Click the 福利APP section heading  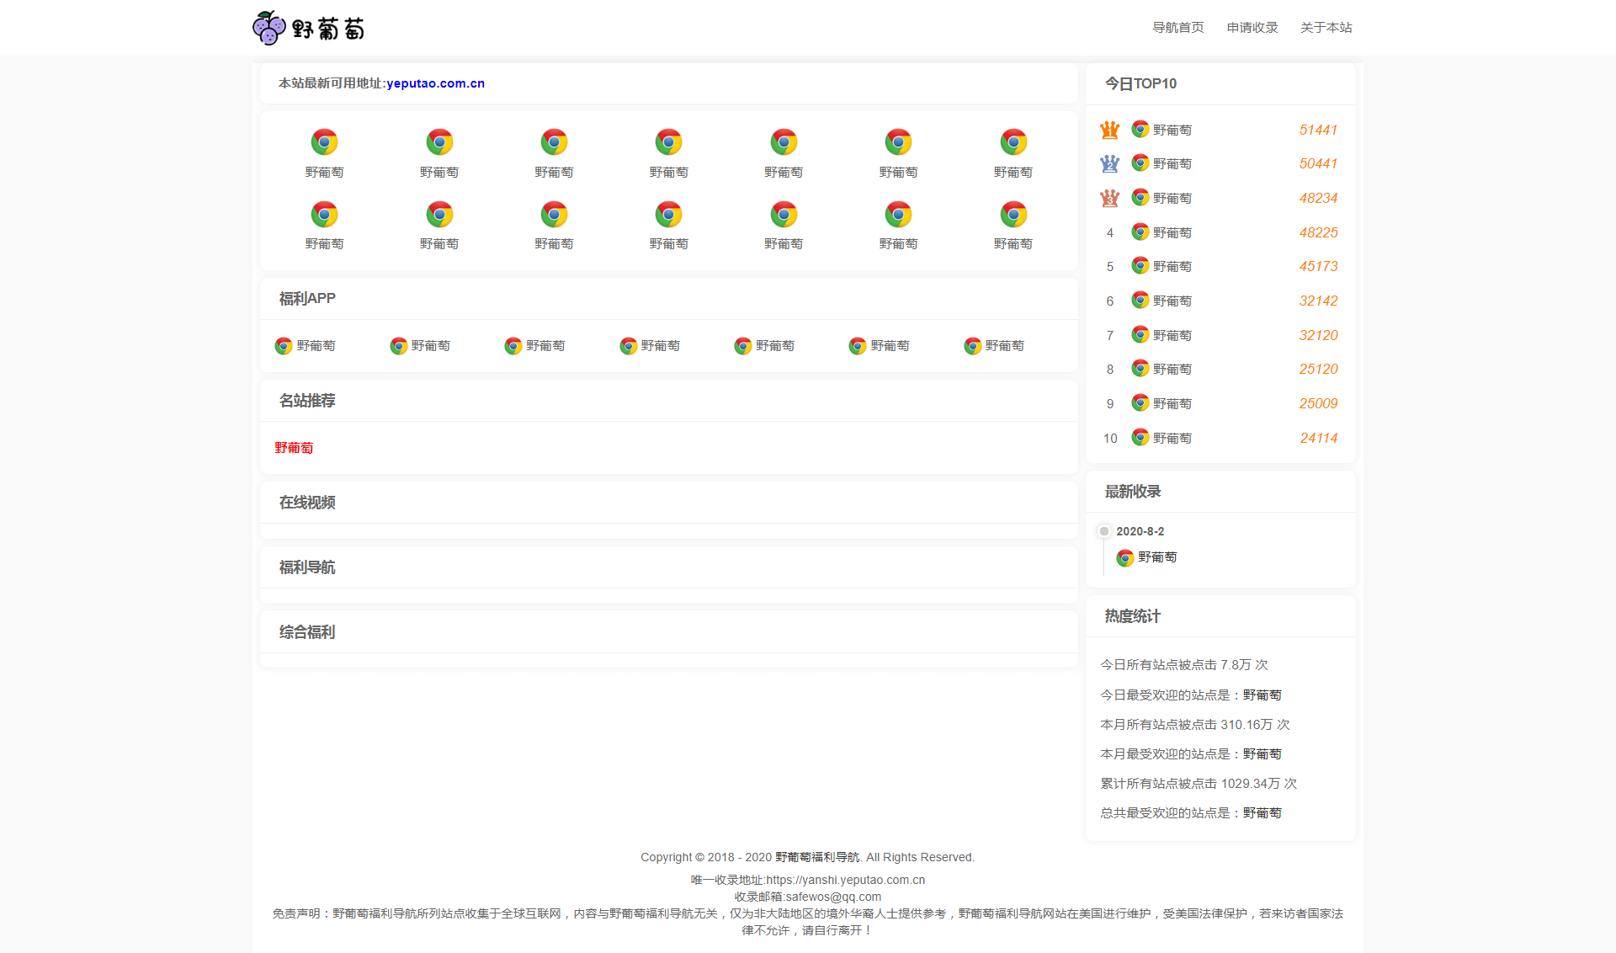pyautogui.click(x=307, y=299)
